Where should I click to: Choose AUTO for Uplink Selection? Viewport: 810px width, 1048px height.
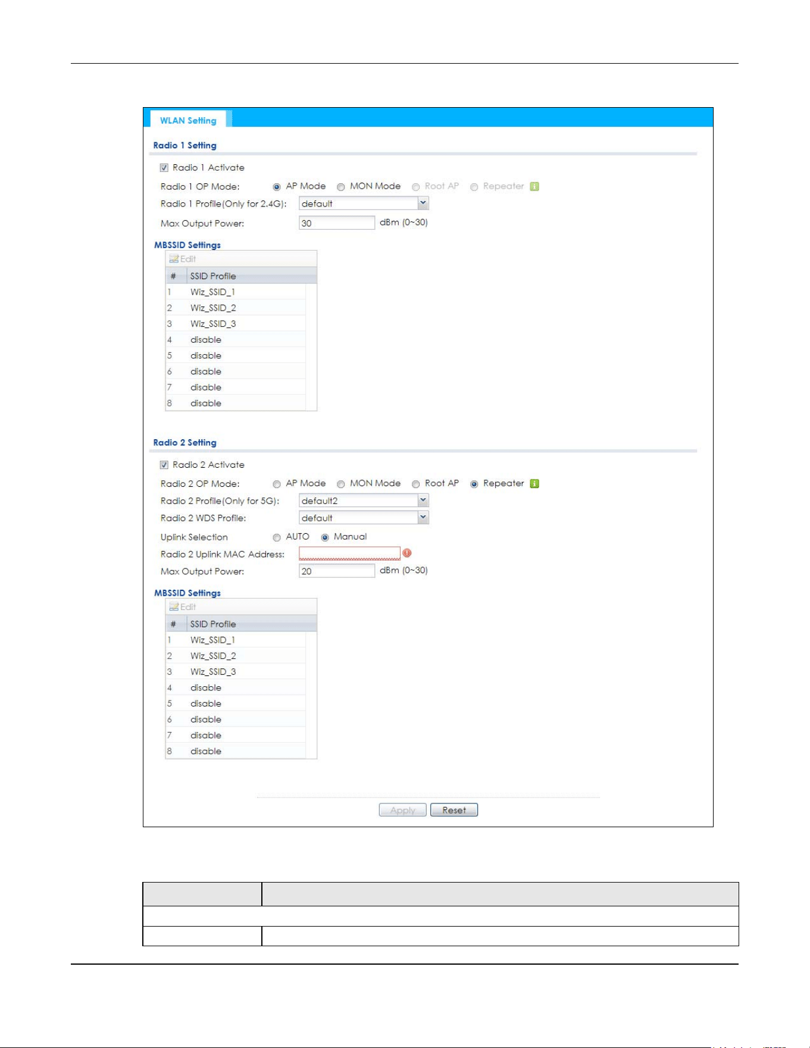[x=277, y=537]
